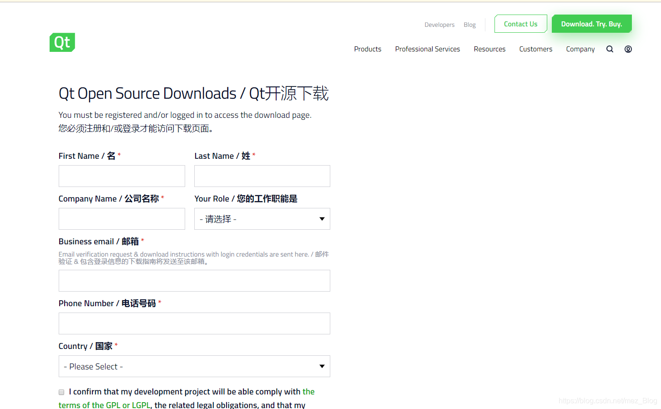Viewport: 661px width, 409px height.
Task: Focus the First Name input field
Action: 122,176
